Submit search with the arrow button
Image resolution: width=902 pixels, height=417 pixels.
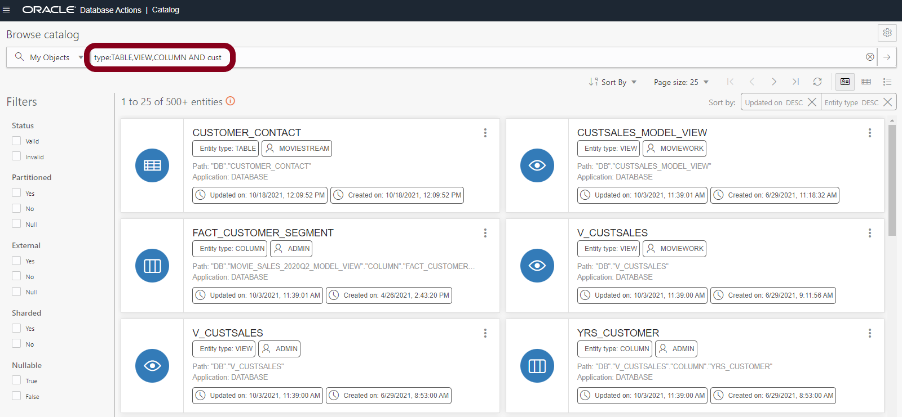[x=887, y=57]
